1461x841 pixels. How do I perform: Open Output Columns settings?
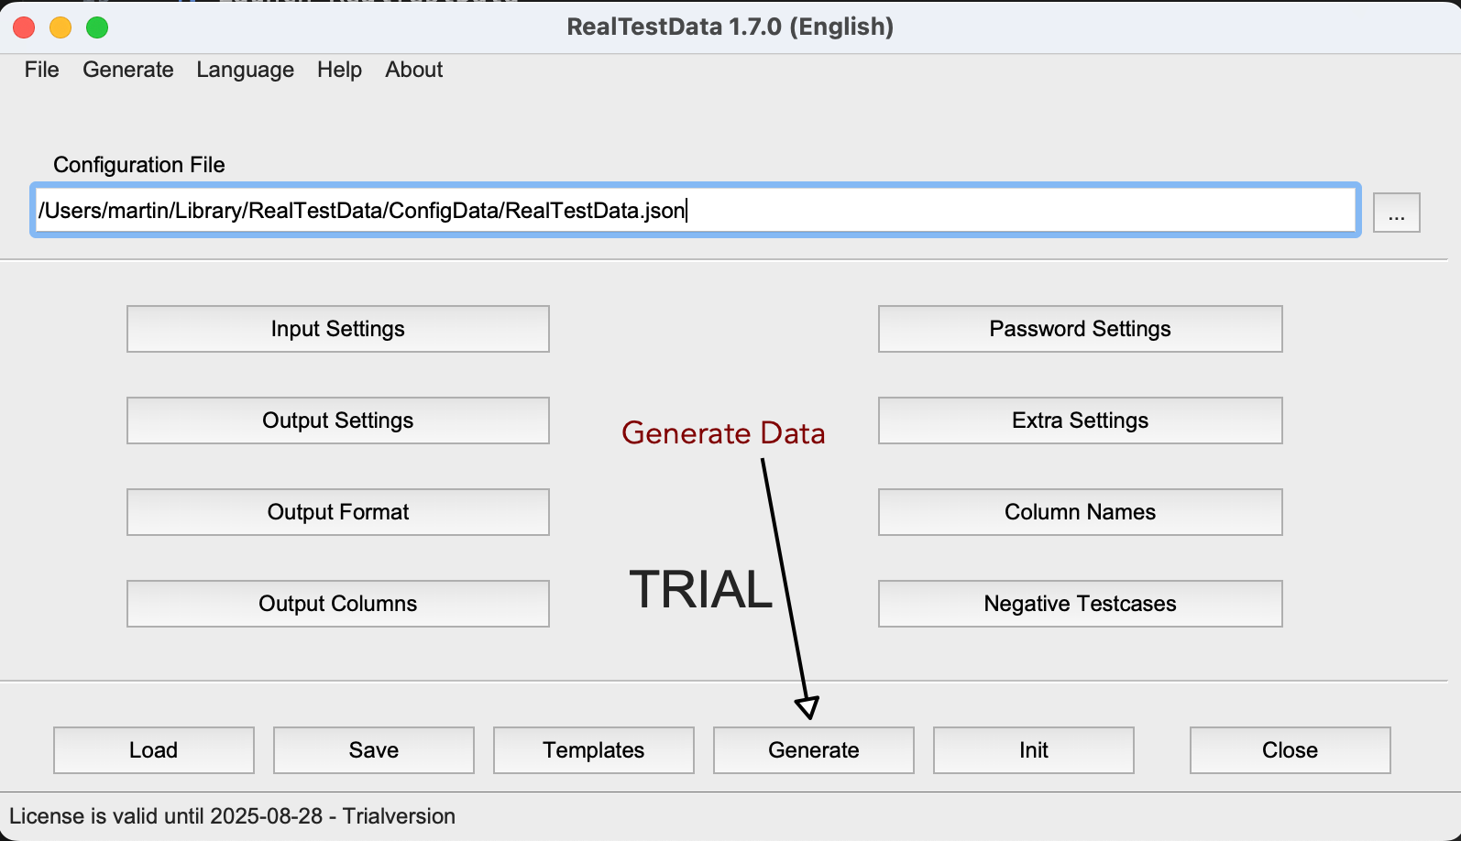[338, 604]
